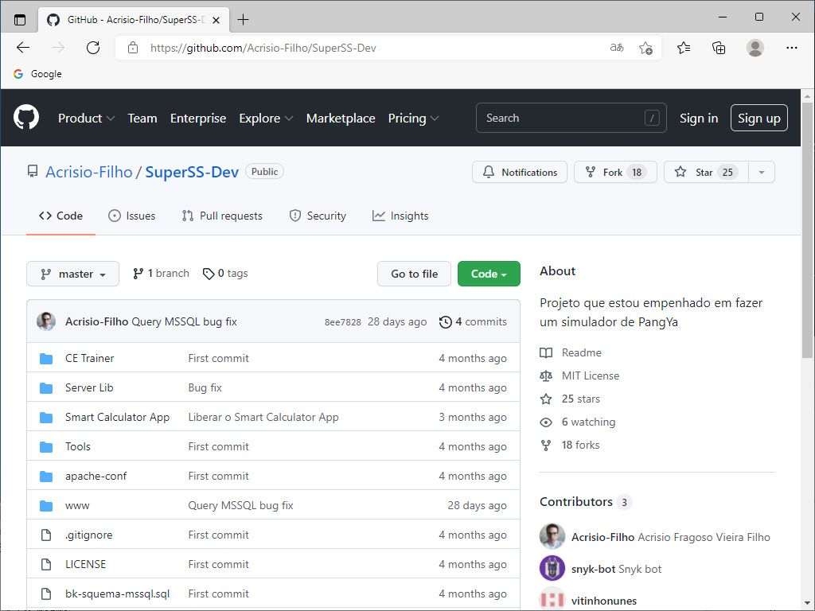Switch to the Insights tab

[400, 216]
